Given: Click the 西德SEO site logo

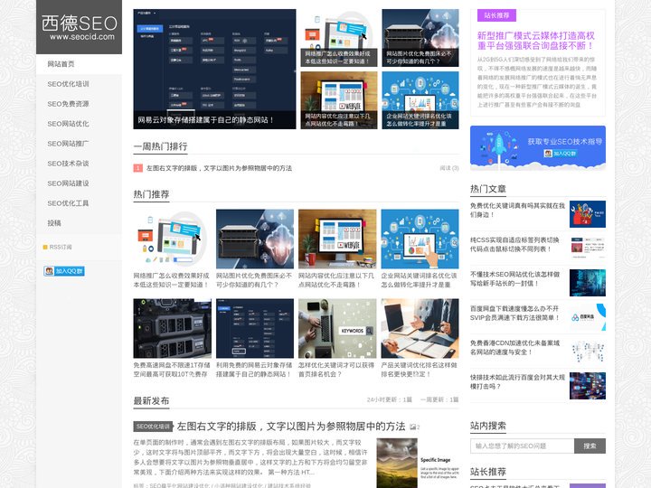Looking at the screenshot, I should (79, 27).
